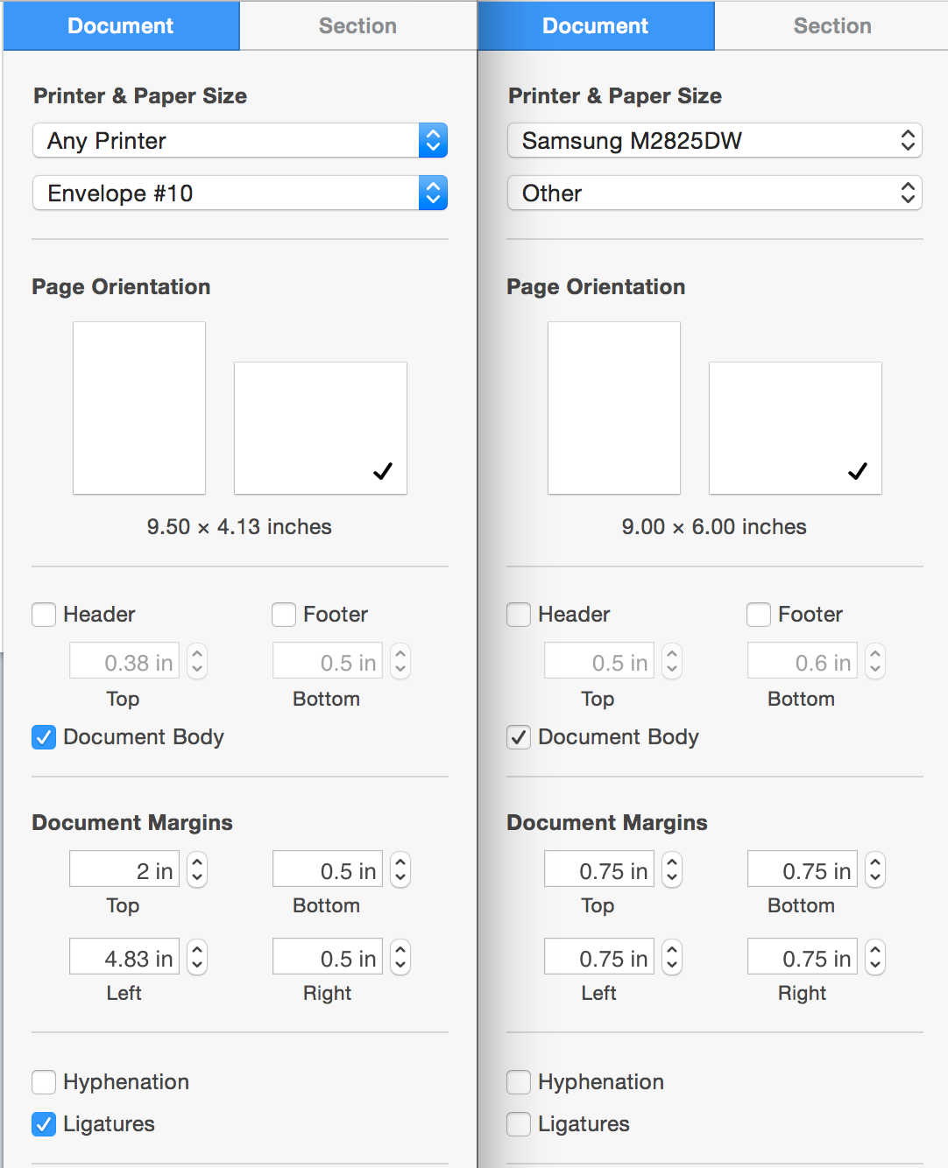The image size is (948, 1168).
Task: Select Document tab in right panel
Action: pyautogui.click(x=596, y=26)
